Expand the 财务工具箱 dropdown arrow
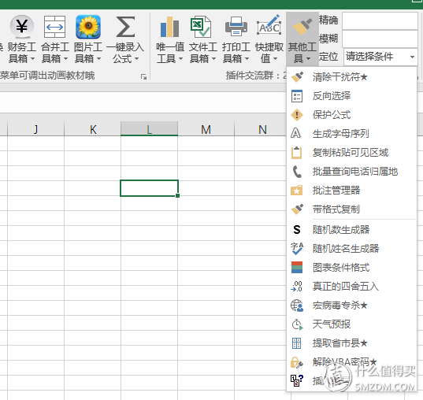 (32, 58)
